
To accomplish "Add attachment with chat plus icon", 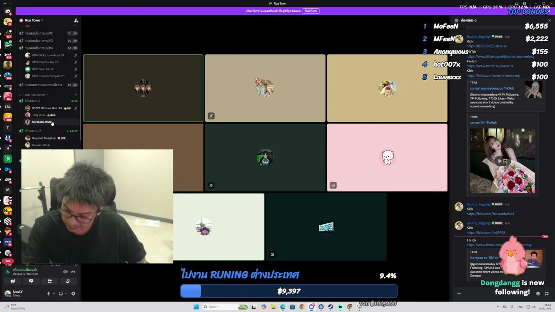I will click(459, 294).
